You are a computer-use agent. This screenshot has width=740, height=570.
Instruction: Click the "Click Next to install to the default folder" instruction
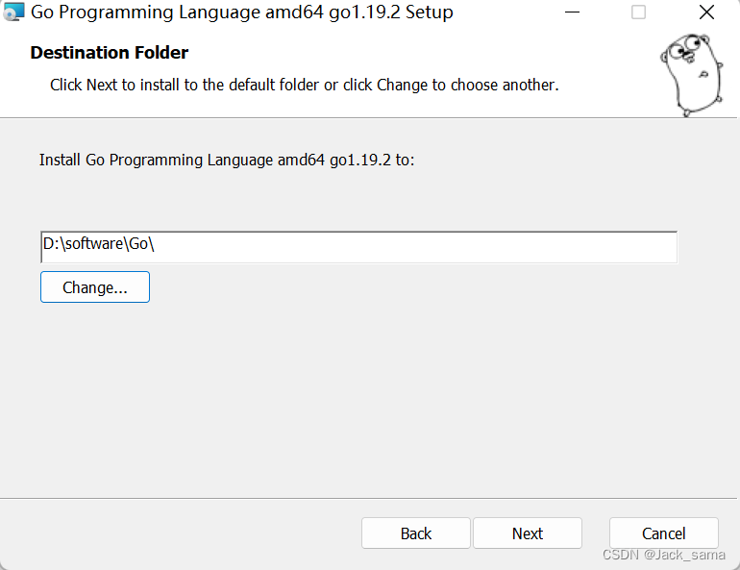coord(305,85)
